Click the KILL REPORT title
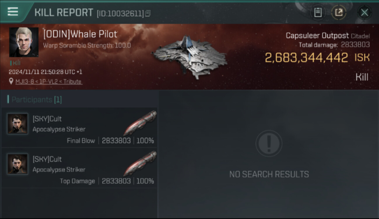Screen dimensions: 379x219 (64, 13)
